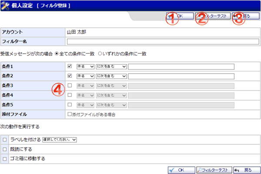The width and height of the screenshot is (261, 174).
Task: Click the 受信メッセージが次の場合 text
Action: tap(27, 54)
